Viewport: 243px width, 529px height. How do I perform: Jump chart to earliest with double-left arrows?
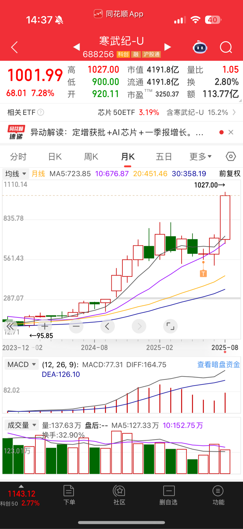coord(10,326)
